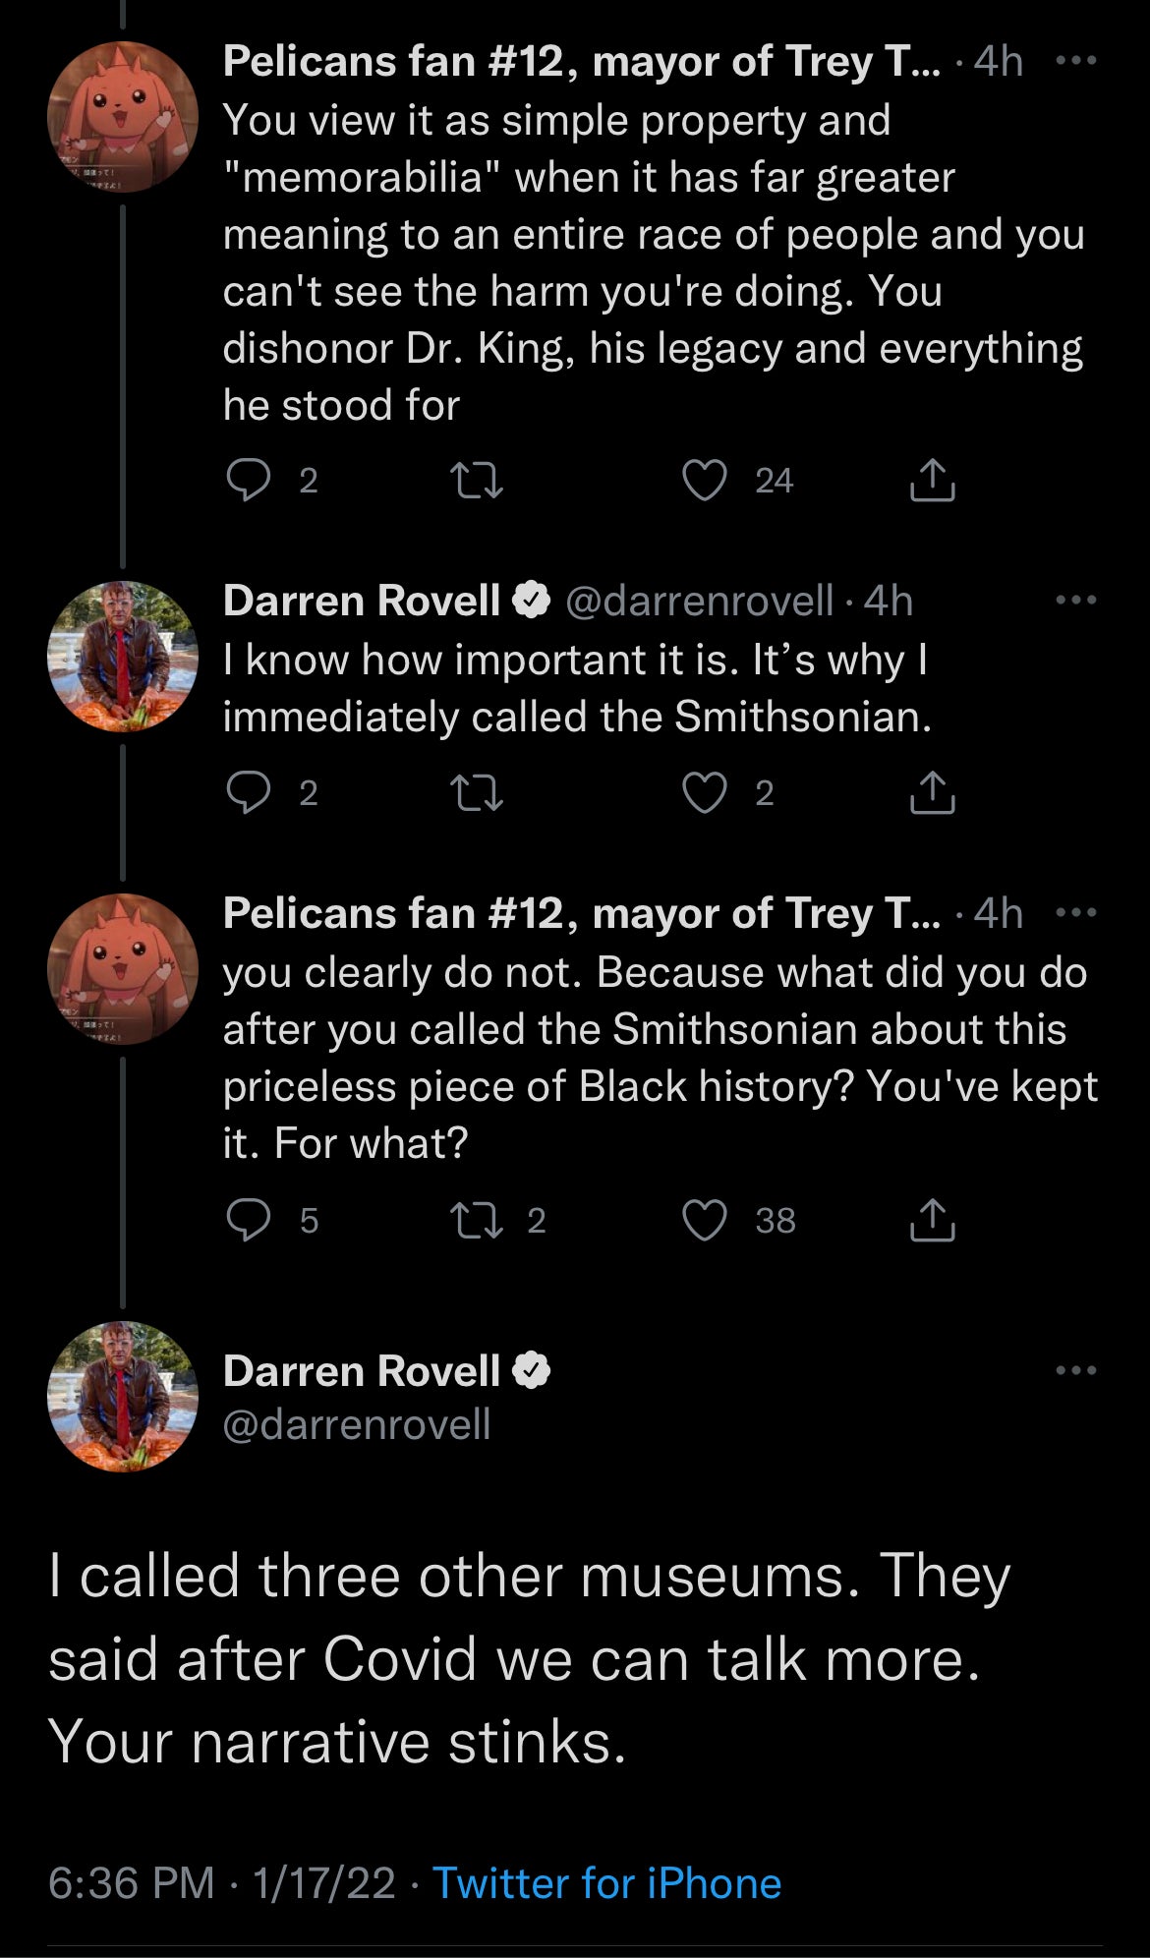The width and height of the screenshot is (1150, 1958).
Task: Open the Pelicans fan #12 profile picture at top
Action: [x=123, y=117]
